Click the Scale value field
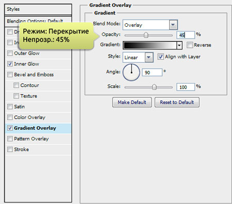 (186, 87)
